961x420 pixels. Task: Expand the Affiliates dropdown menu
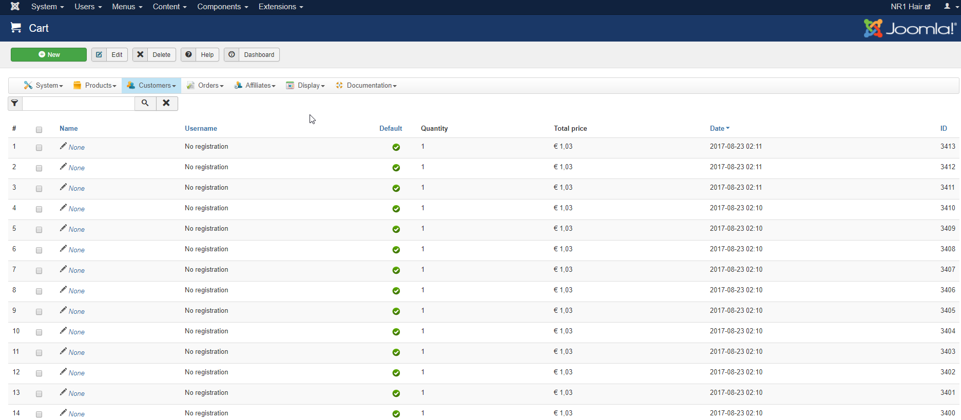click(x=255, y=86)
